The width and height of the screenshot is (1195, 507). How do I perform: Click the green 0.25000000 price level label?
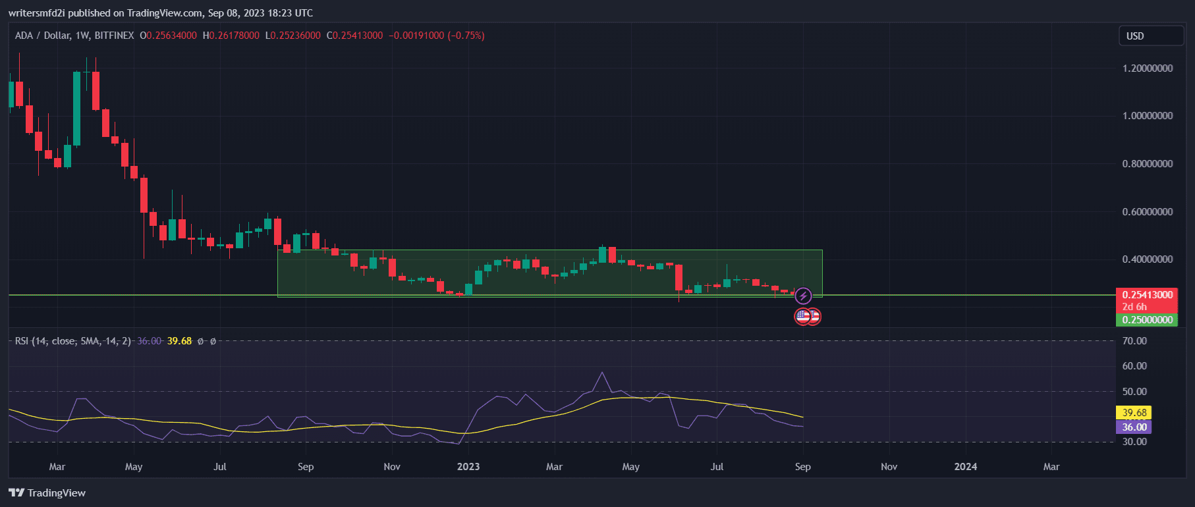[x=1147, y=320]
